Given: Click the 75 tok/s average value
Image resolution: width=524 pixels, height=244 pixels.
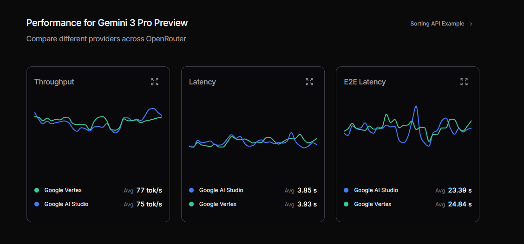Looking at the screenshot, I should [149, 204].
